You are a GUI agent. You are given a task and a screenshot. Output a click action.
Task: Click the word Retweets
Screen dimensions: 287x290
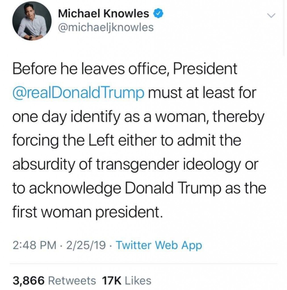72,280
